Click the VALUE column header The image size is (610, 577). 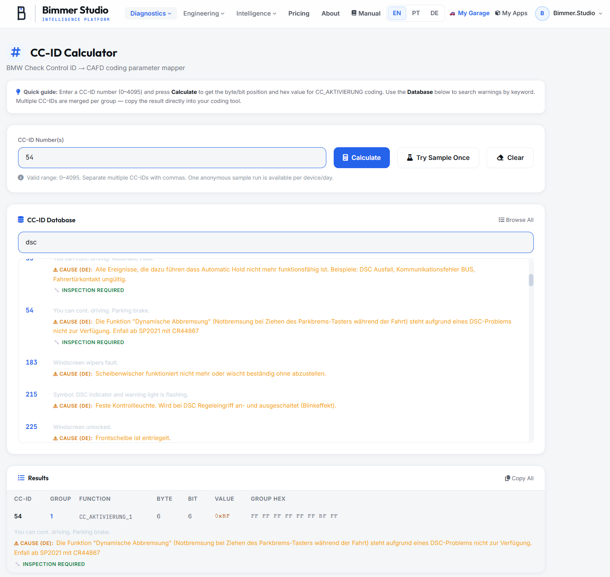pyautogui.click(x=225, y=499)
